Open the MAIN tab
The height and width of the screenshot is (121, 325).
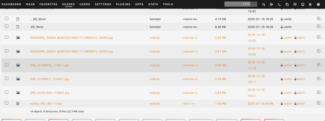(x=30, y=4)
